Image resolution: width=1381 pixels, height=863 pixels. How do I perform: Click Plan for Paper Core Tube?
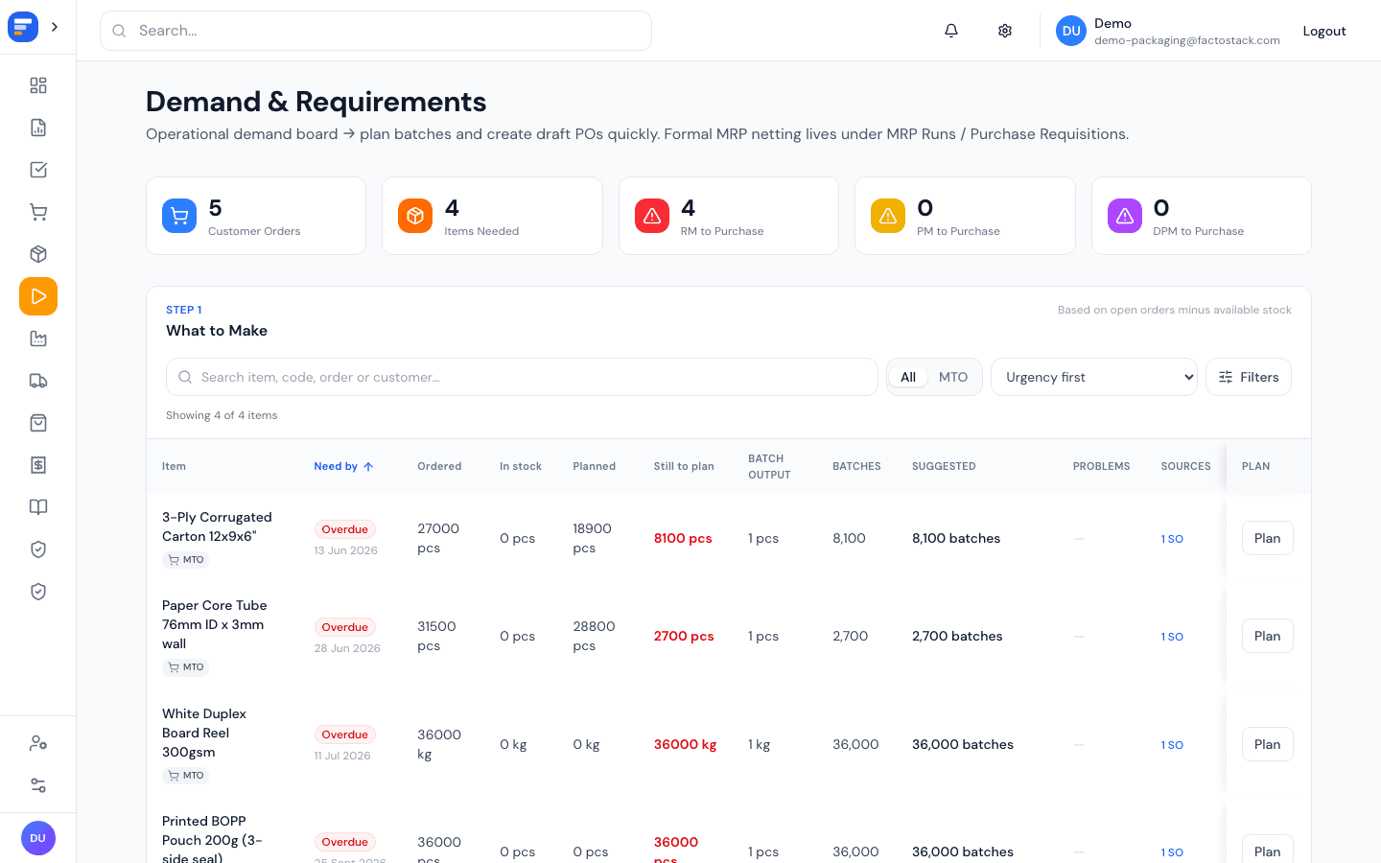(1268, 636)
